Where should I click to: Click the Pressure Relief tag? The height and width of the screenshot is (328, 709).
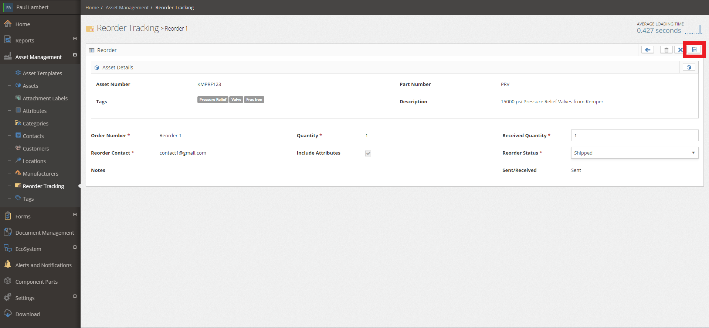213,100
